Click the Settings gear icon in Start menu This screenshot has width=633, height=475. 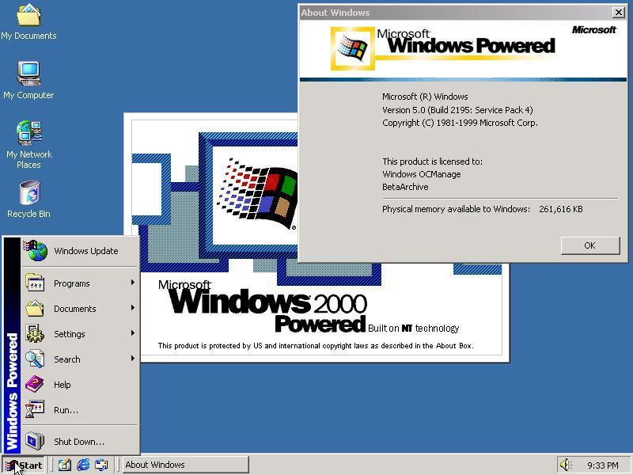point(35,333)
